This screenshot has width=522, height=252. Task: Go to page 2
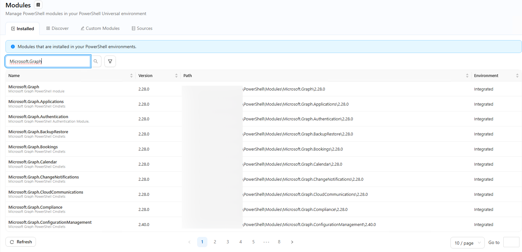(x=215, y=242)
